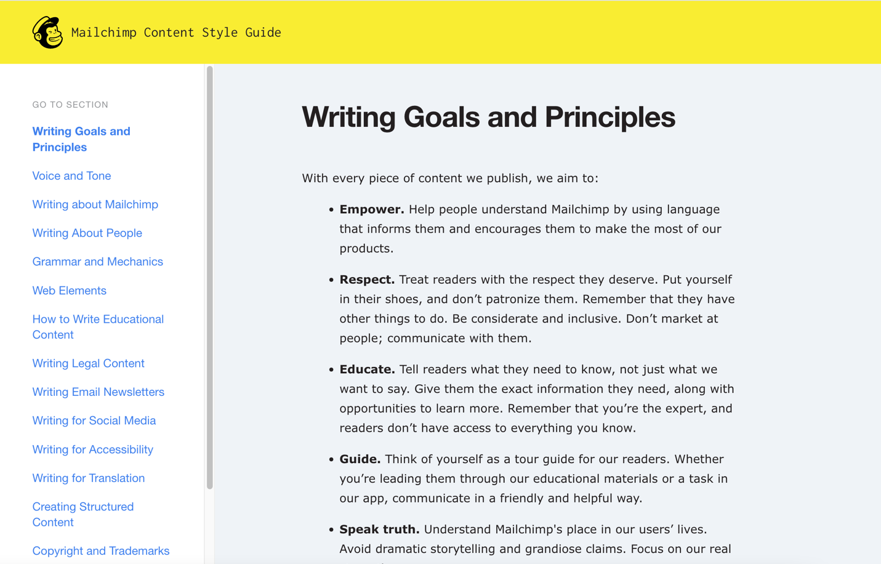
Task: Open Copyright and Trademarks section
Action: point(100,550)
